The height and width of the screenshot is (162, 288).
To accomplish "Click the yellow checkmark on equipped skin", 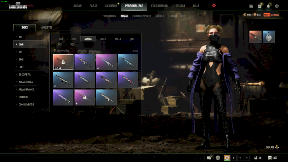I will click(x=71, y=68).
